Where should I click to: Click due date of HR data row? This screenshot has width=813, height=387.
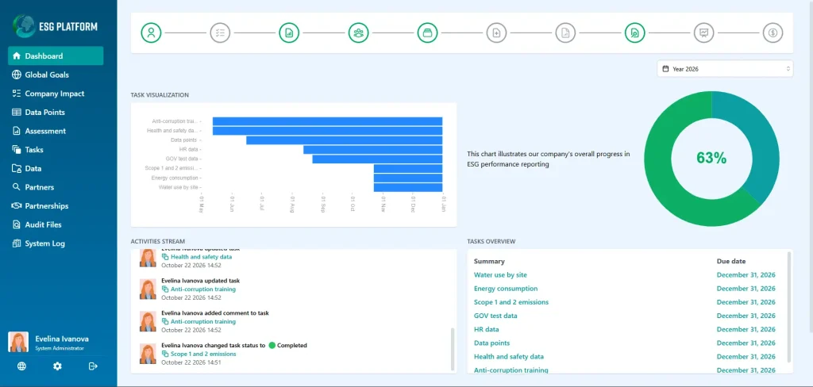click(x=746, y=329)
